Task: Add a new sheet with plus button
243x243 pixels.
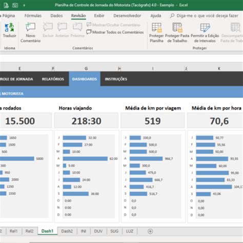Action: click(x=150, y=231)
